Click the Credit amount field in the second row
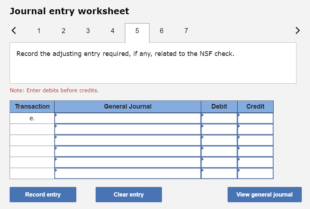 pos(255,129)
